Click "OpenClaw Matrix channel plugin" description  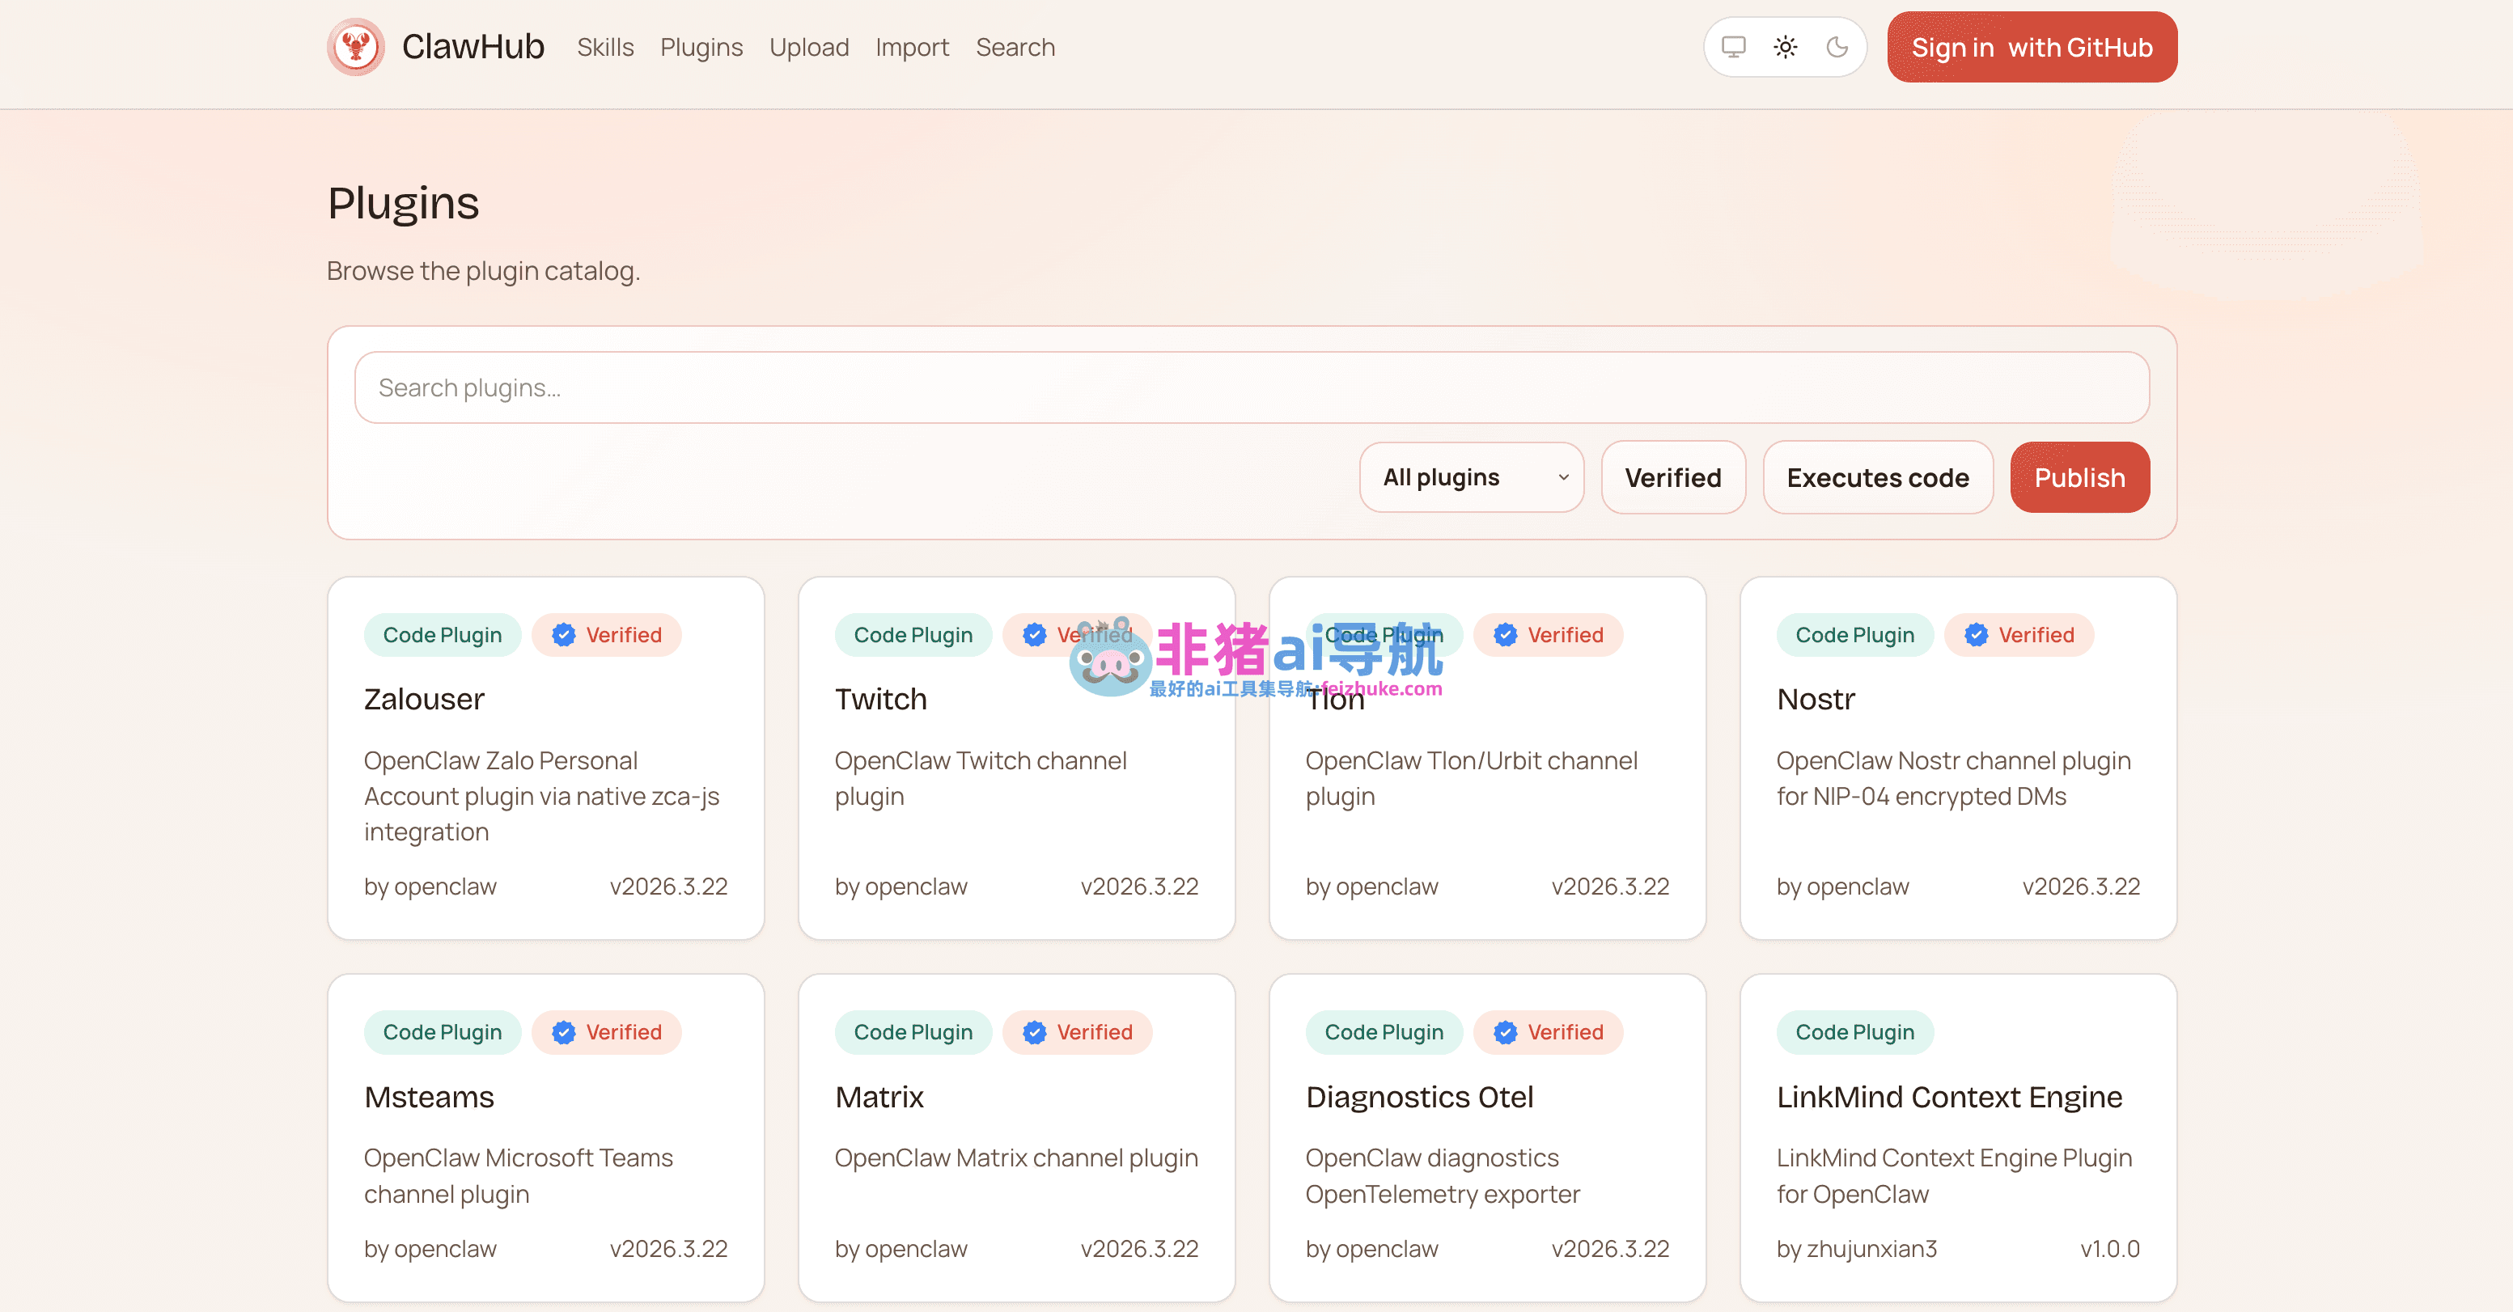coord(1016,1158)
